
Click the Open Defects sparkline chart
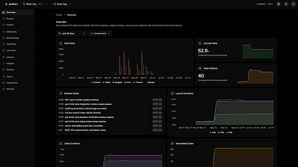(255, 76)
